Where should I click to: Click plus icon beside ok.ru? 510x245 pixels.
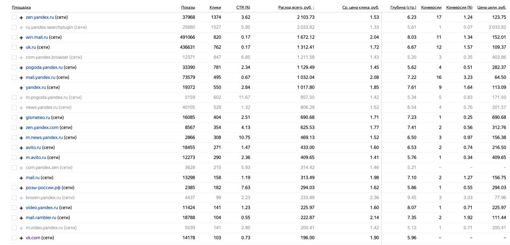pos(21,47)
